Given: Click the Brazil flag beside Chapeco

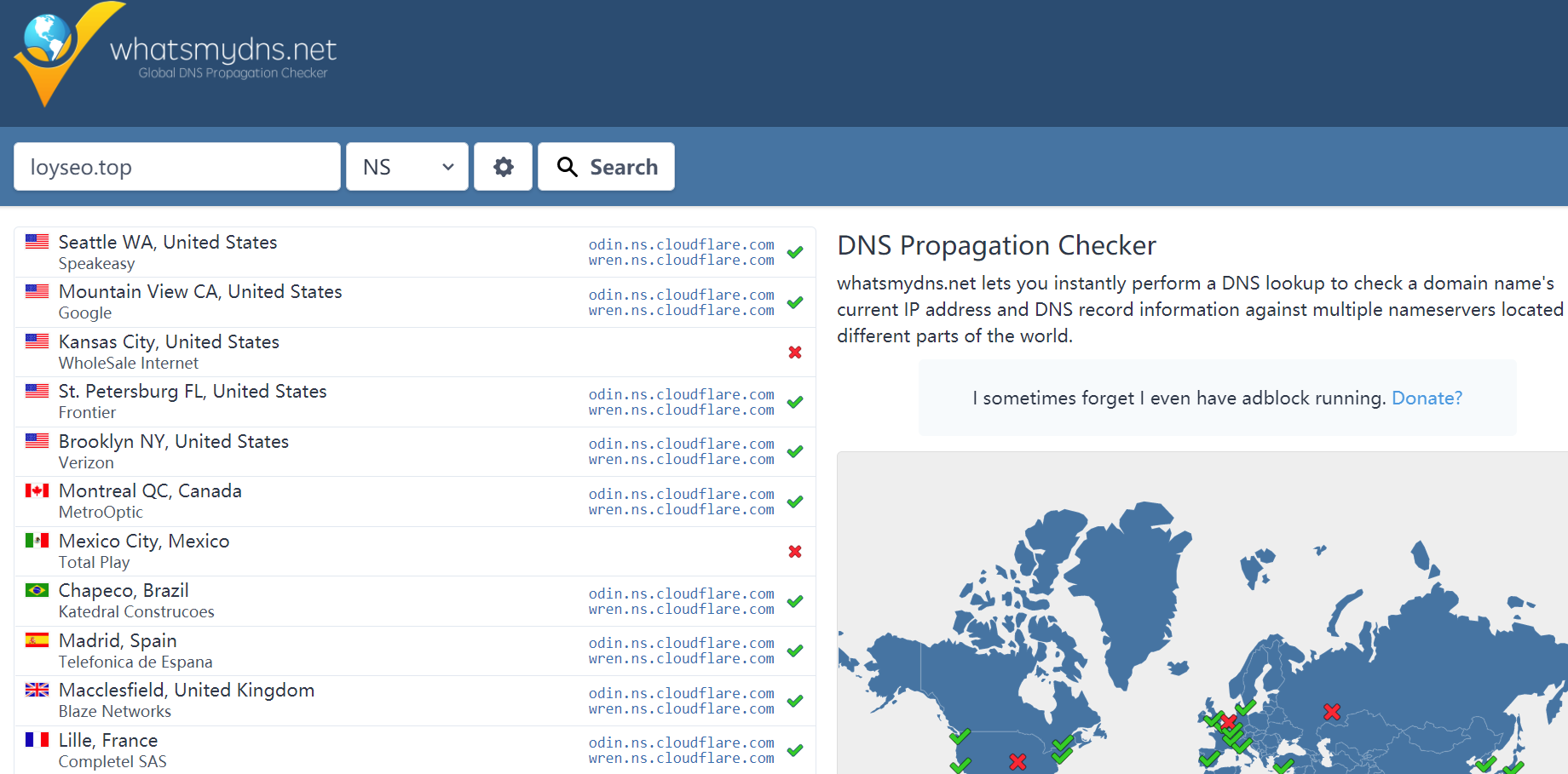Looking at the screenshot, I should (37, 590).
